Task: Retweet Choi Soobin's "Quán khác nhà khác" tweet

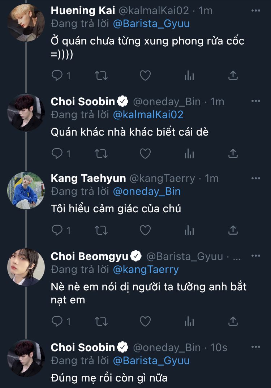Action: (x=101, y=154)
